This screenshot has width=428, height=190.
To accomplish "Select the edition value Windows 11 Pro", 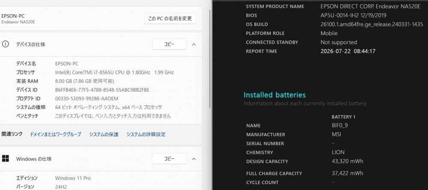I will [73, 178].
